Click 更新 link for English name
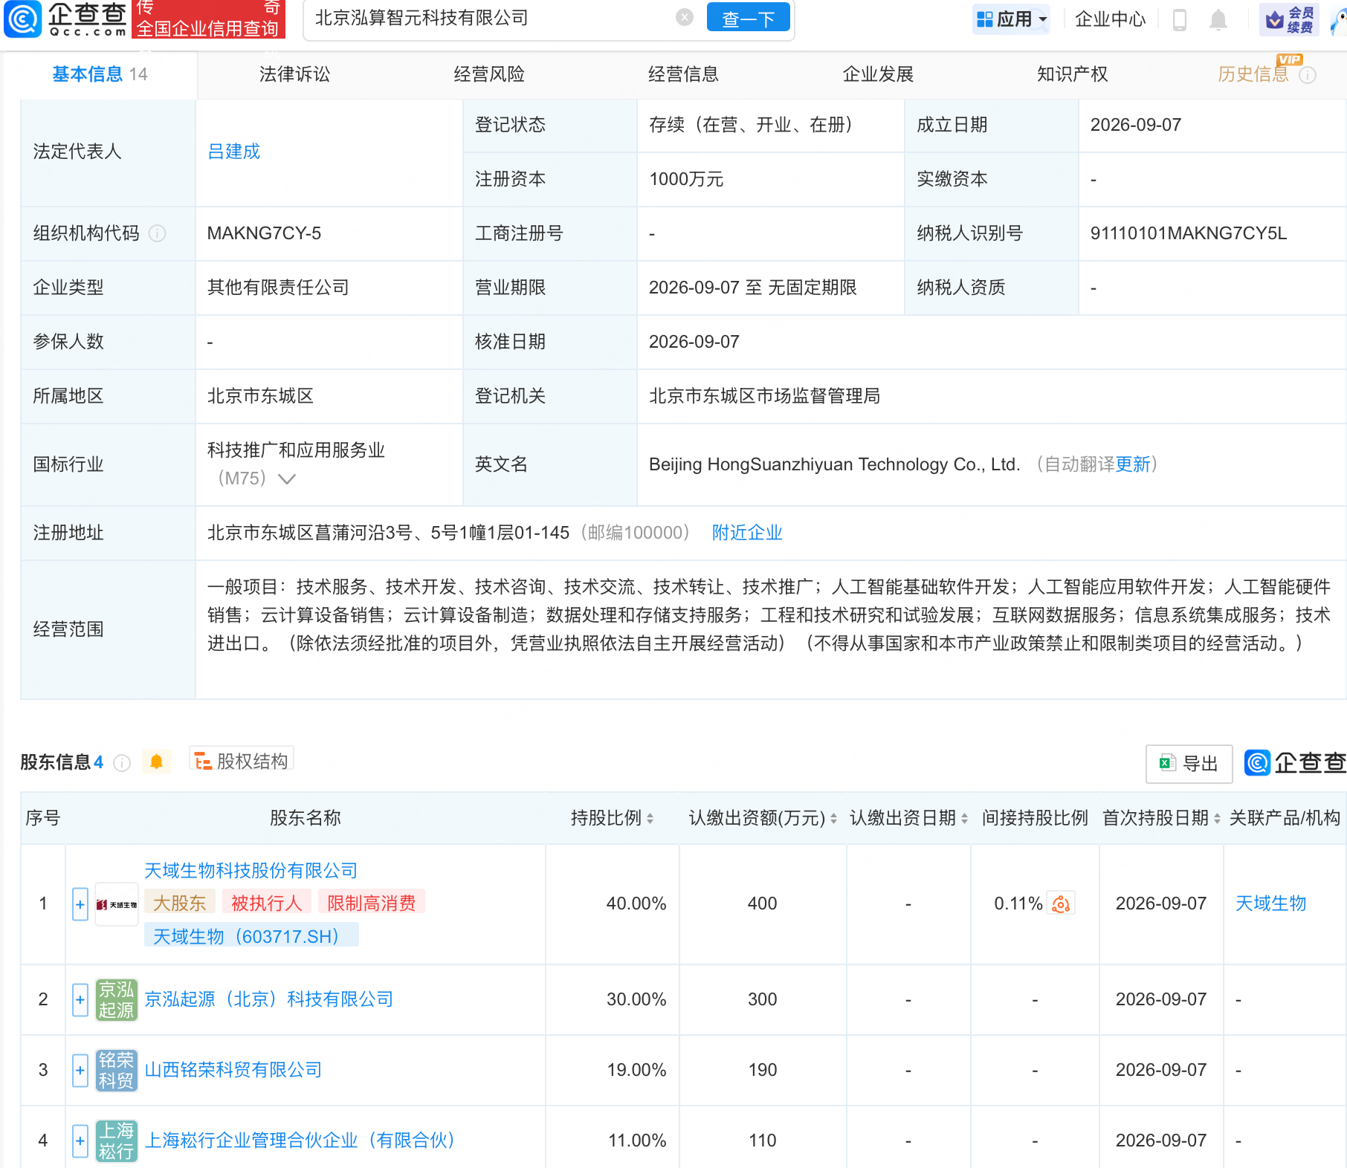This screenshot has width=1347, height=1168. (x=1132, y=464)
